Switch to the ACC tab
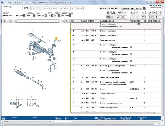This screenshot has height=126, width=165. pos(35,8)
